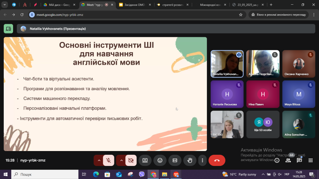This screenshot has width=319, height=179.
Task: Click the present screen icon
Action: click(x=145, y=160)
